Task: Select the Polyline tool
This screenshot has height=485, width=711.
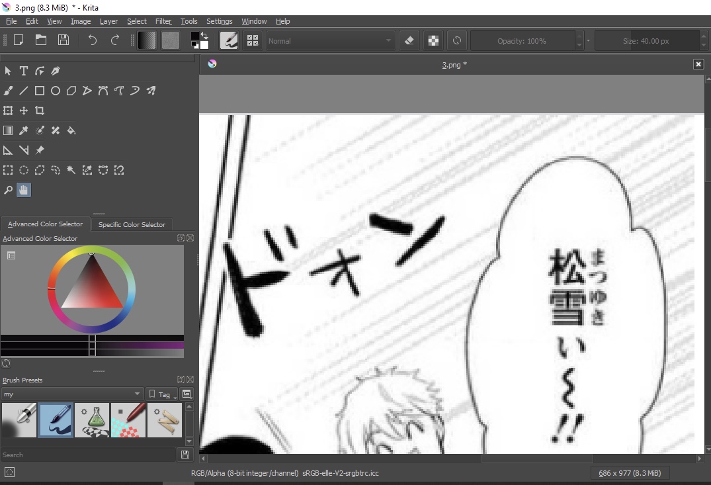Action: pos(87,91)
